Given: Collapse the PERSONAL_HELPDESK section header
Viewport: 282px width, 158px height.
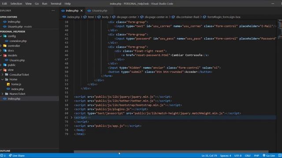Looking at the screenshot, I should (x=13, y=32).
